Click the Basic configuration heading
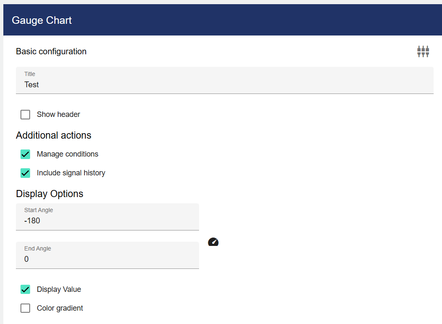Screen dimensions: 442x324 pos(51,51)
